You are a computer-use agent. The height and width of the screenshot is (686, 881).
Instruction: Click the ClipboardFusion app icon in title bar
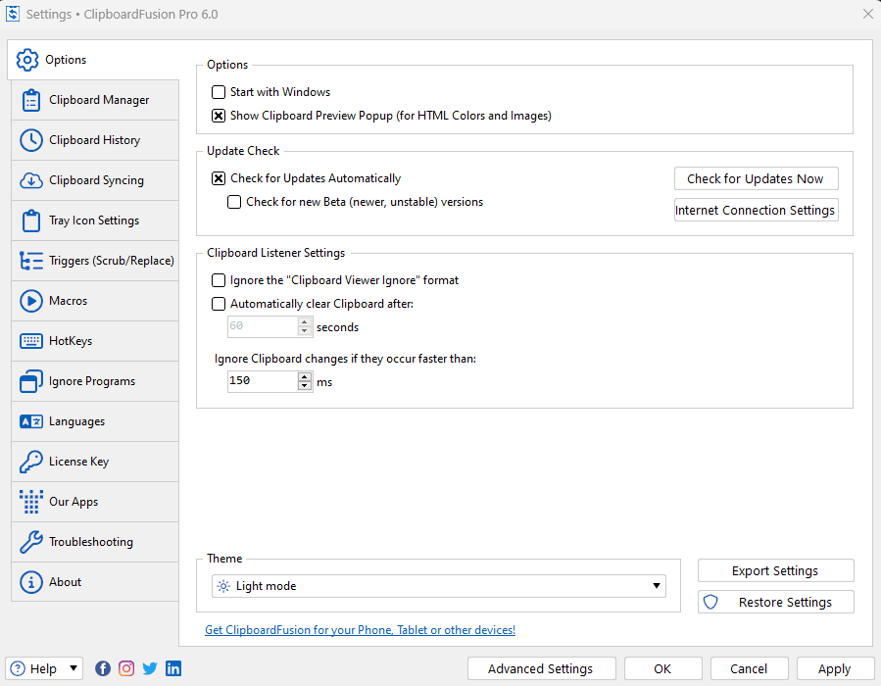13,14
